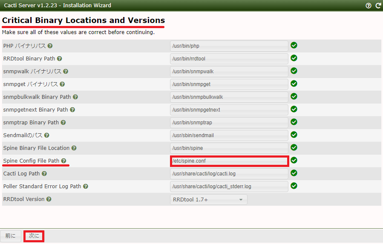The height and width of the screenshot is (244, 383).
Task: Click the 前に (Previous) button
Action: pyautogui.click(x=11, y=236)
